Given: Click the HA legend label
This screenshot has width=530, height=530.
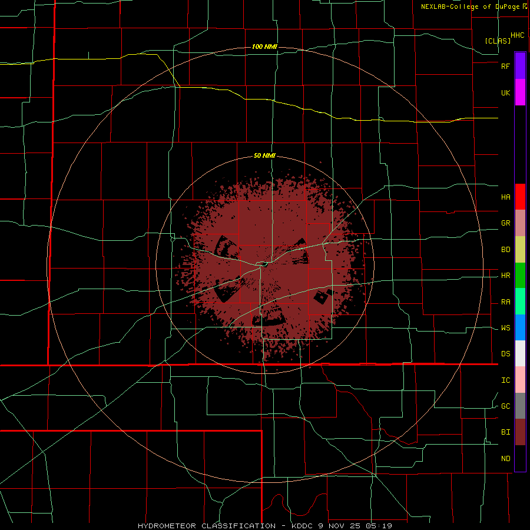Looking at the screenshot, I should (x=505, y=197).
